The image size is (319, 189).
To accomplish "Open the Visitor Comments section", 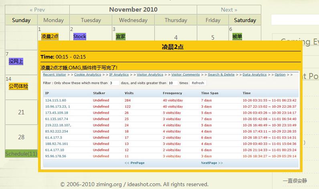I will click(185, 75).
